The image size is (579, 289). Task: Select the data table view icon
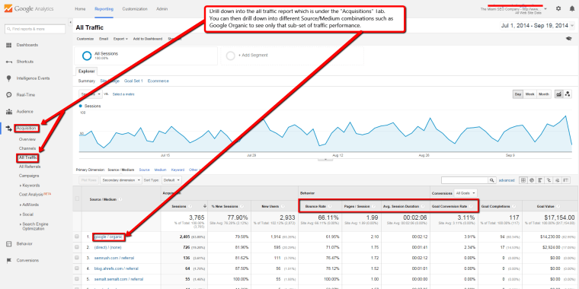(x=523, y=180)
